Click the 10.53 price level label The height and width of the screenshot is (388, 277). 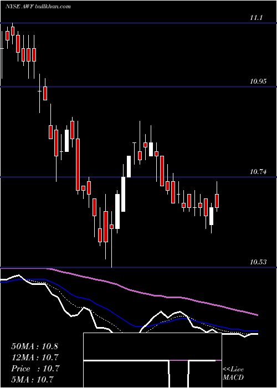click(258, 262)
